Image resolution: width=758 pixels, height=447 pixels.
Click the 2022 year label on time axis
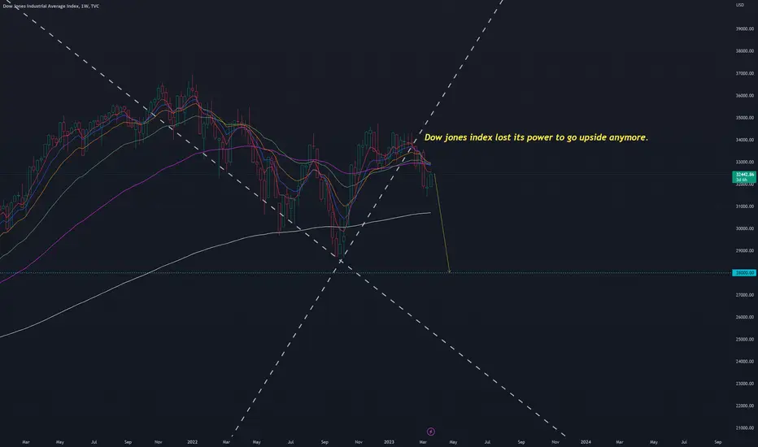[x=193, y=441]
